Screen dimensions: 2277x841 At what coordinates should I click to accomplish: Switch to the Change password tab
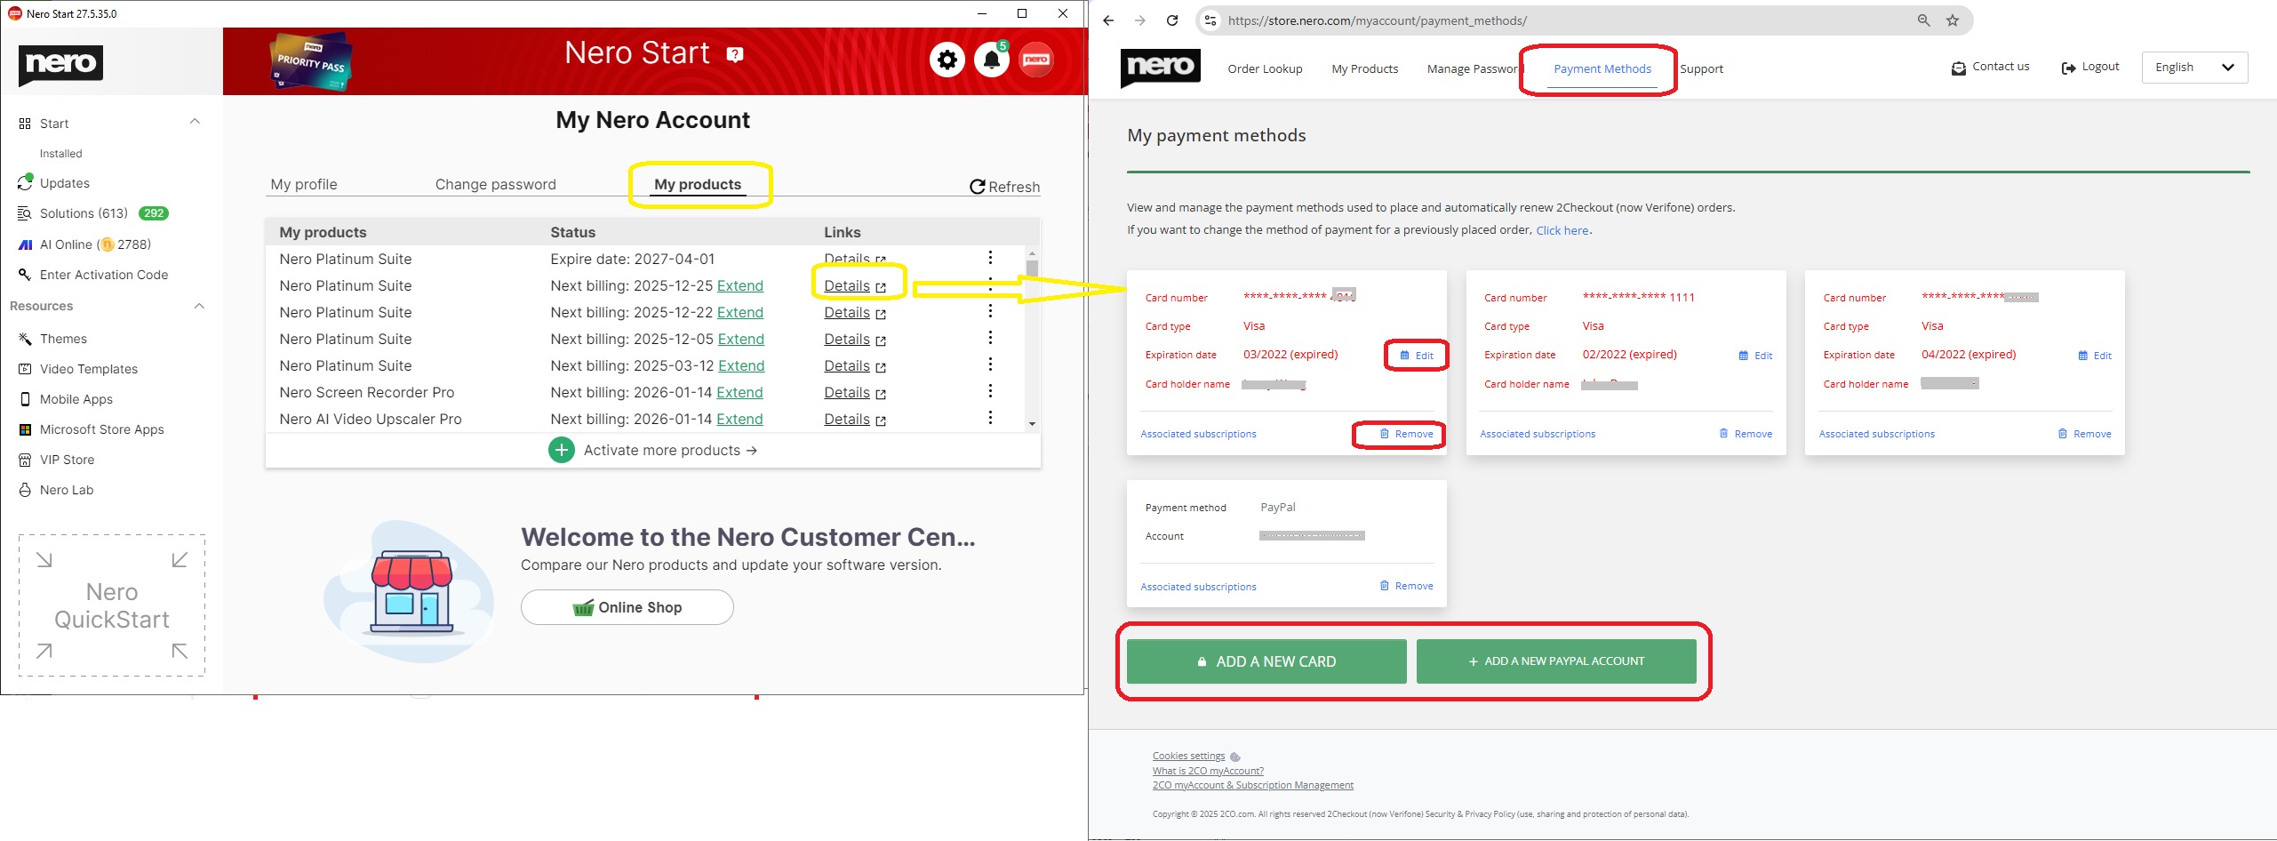coord(496,185)
